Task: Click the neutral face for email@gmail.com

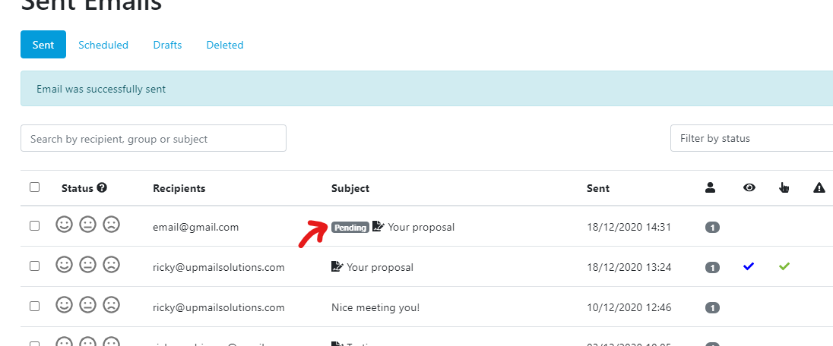Action: [x=88, y=225]
